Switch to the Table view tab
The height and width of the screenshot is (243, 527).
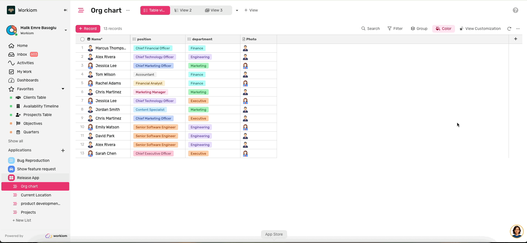click(155, 10)
